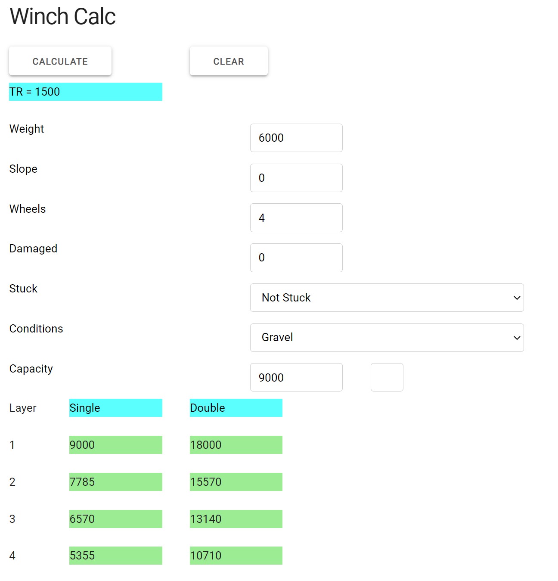Click layer 1 double value 18000

(x=236, y=445)
